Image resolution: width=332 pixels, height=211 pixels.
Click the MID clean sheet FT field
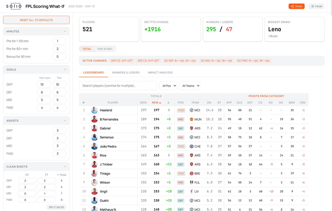click(46, 194)
